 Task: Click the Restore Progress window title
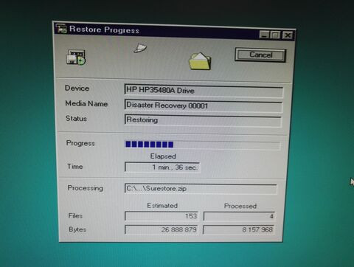click(104, 30)
